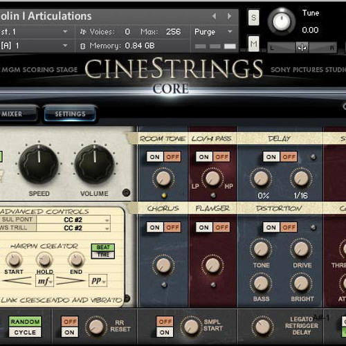Switch Delay effect OFF
The height and width of the screenshot is (346, 346).
point(289,157)
